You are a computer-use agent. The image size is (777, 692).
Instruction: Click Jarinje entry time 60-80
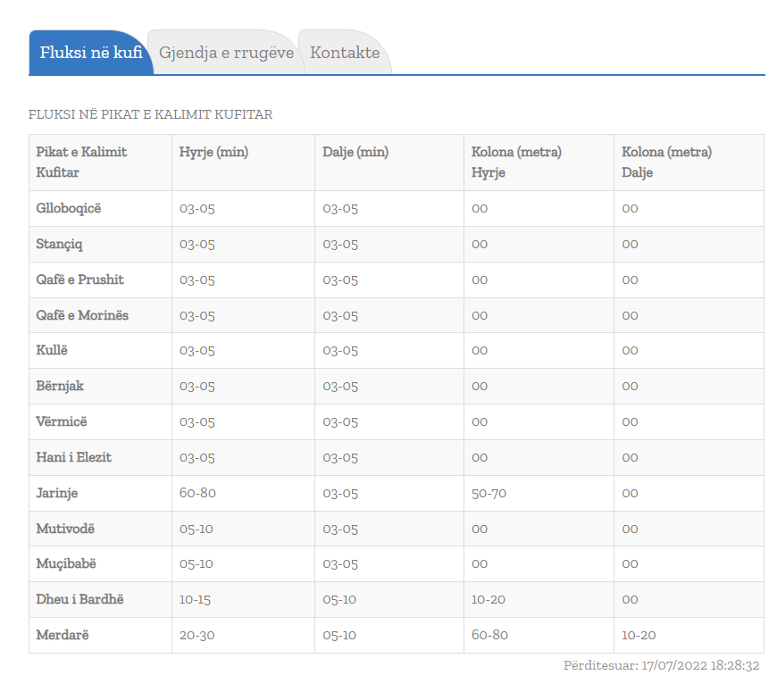tap(197, 493)
